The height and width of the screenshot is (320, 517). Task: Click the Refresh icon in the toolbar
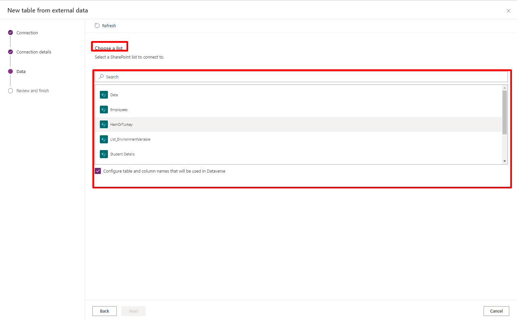click(97, 26)
